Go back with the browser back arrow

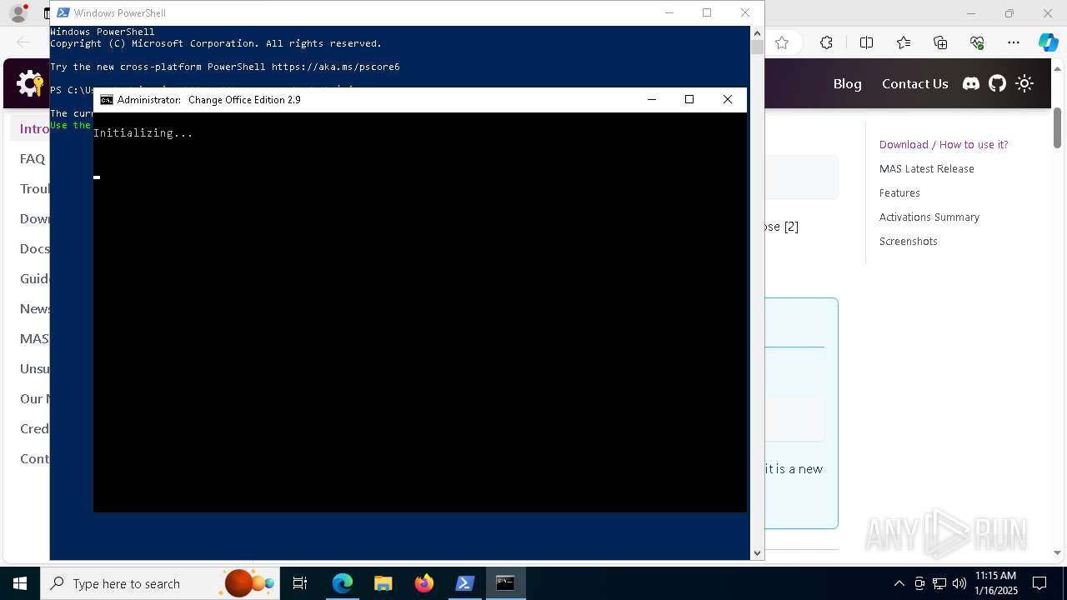tap(23, 42)
